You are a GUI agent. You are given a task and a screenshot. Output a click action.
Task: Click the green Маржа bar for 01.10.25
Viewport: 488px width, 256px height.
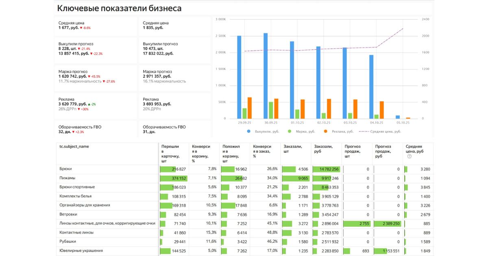pyautogui.click(x=297, y=114)
